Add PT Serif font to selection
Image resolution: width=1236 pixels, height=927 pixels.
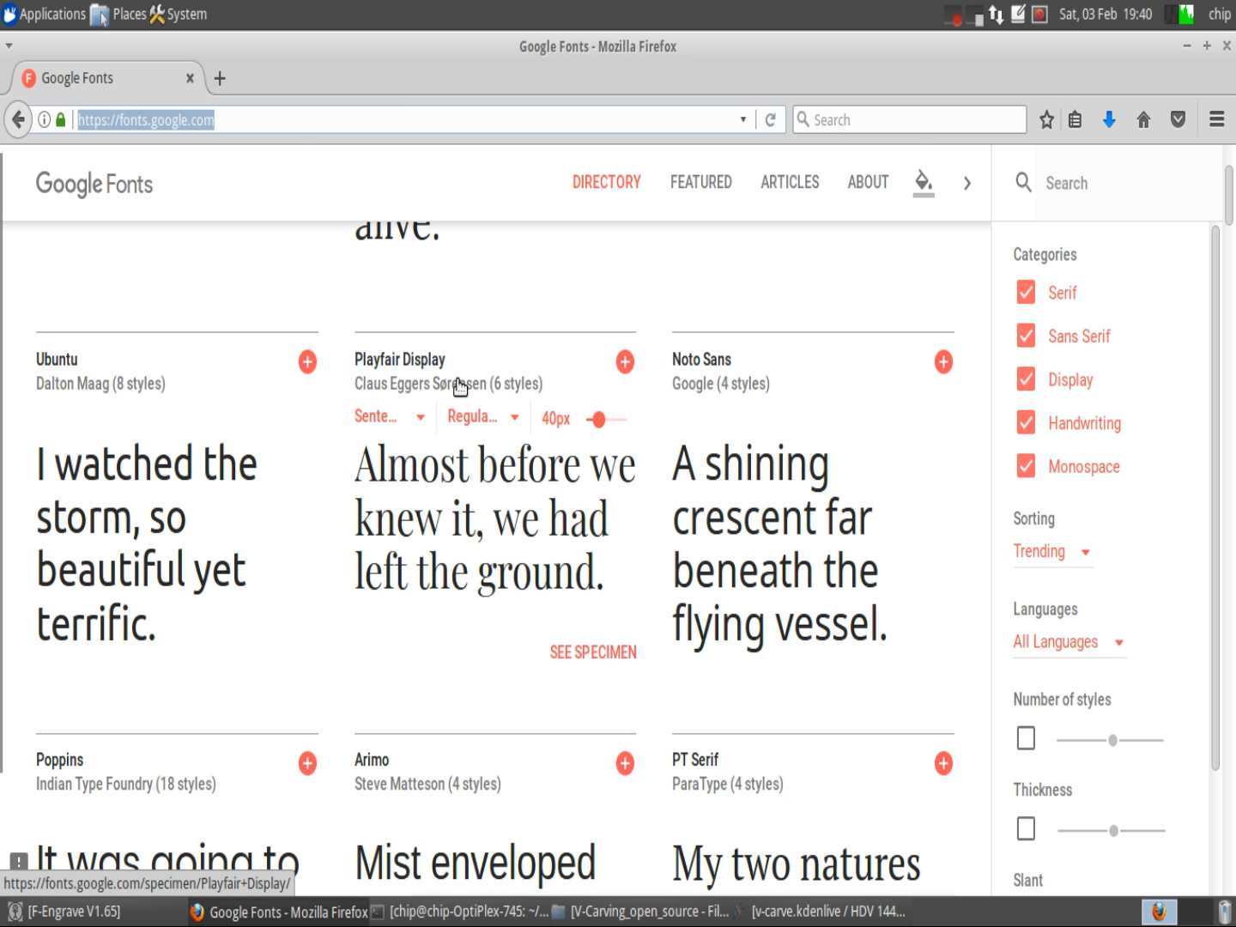point(943,763)
